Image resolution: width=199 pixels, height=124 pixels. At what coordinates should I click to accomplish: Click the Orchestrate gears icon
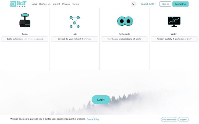tap(125, 21)
